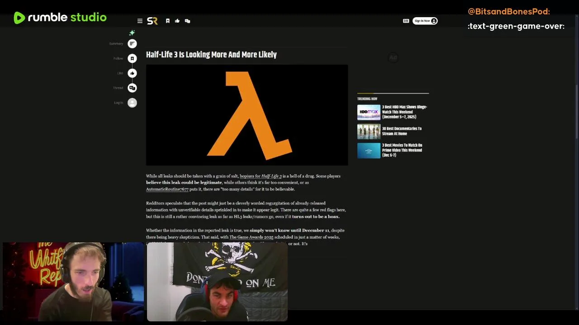Click the bold 'turns out to be a hoax' text
The width and height of the screenshot is (579, 325).
click(315, 216)
